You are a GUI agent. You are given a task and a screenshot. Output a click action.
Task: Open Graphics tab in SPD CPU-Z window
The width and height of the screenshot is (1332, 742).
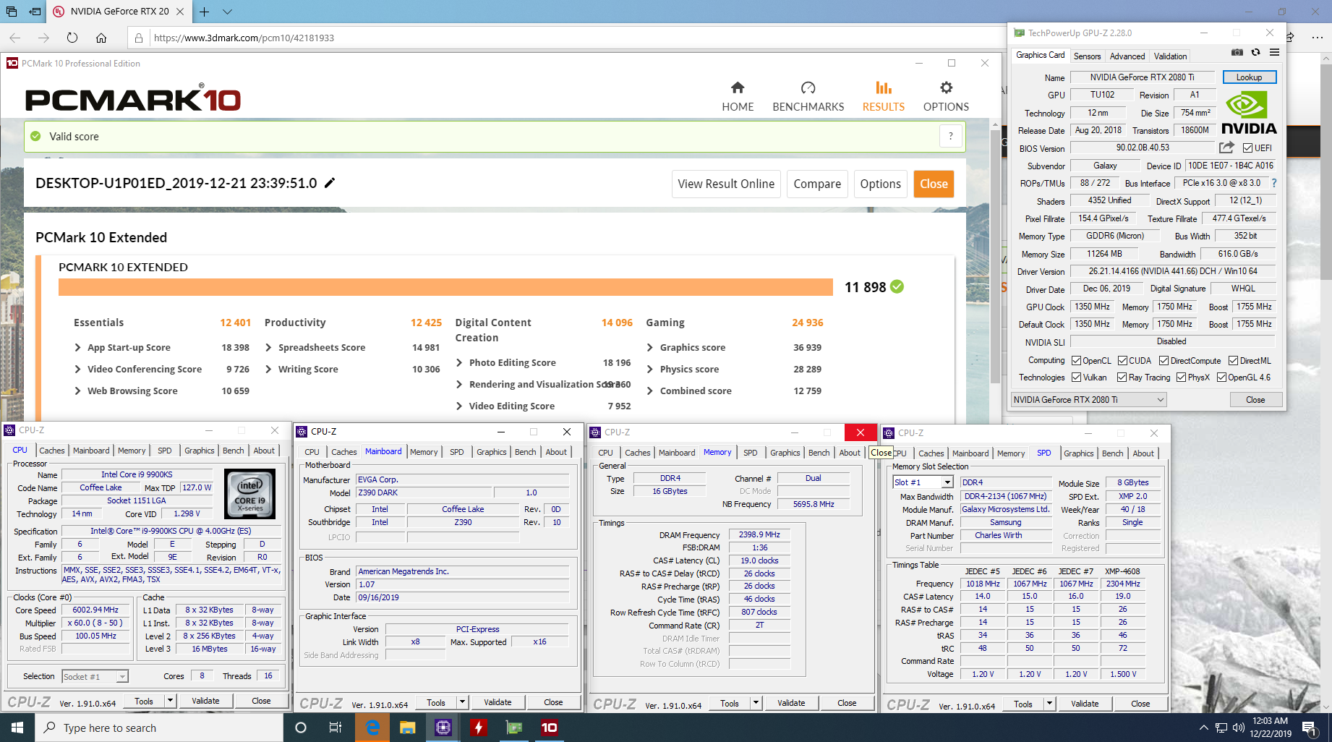(x=1078, y=453)
